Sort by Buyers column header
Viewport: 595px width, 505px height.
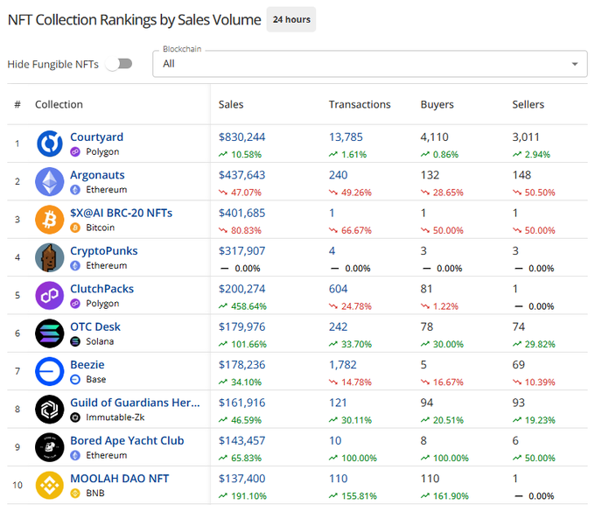437,104
